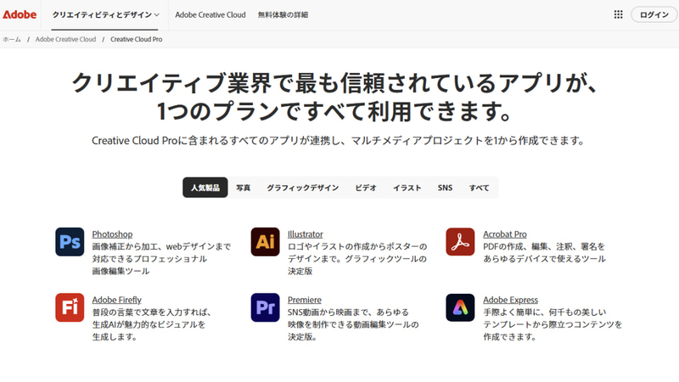Click Creative Cloud Pro breadcrumb text
The image size is (679, 382).
coord(137,39)
